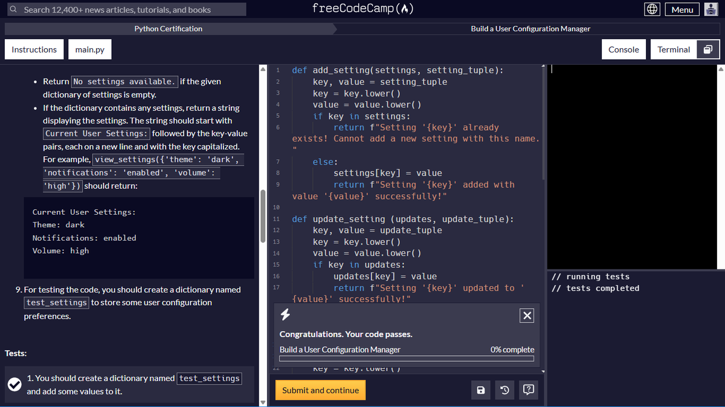This screenshot has height=407, width=725.
Task: Click the freeCodeCamp logo
Action: [x=362, y=8]
